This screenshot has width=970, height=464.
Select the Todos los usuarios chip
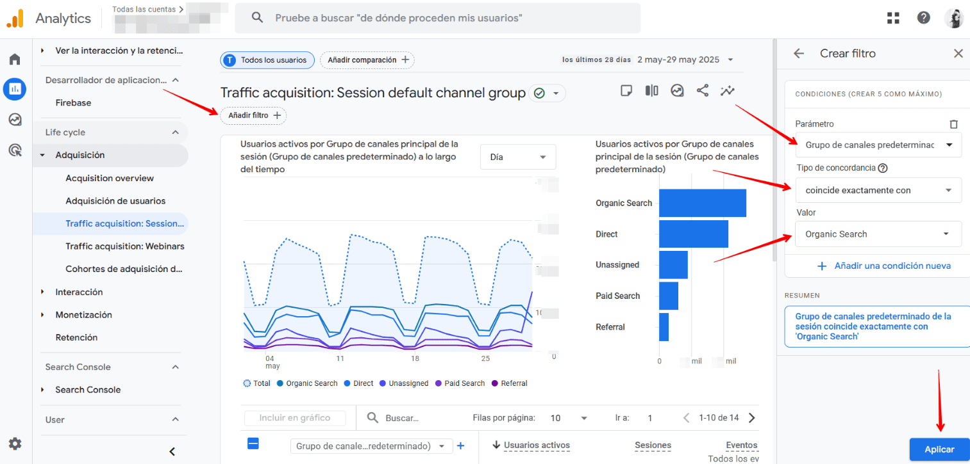[x=267, y=60]
